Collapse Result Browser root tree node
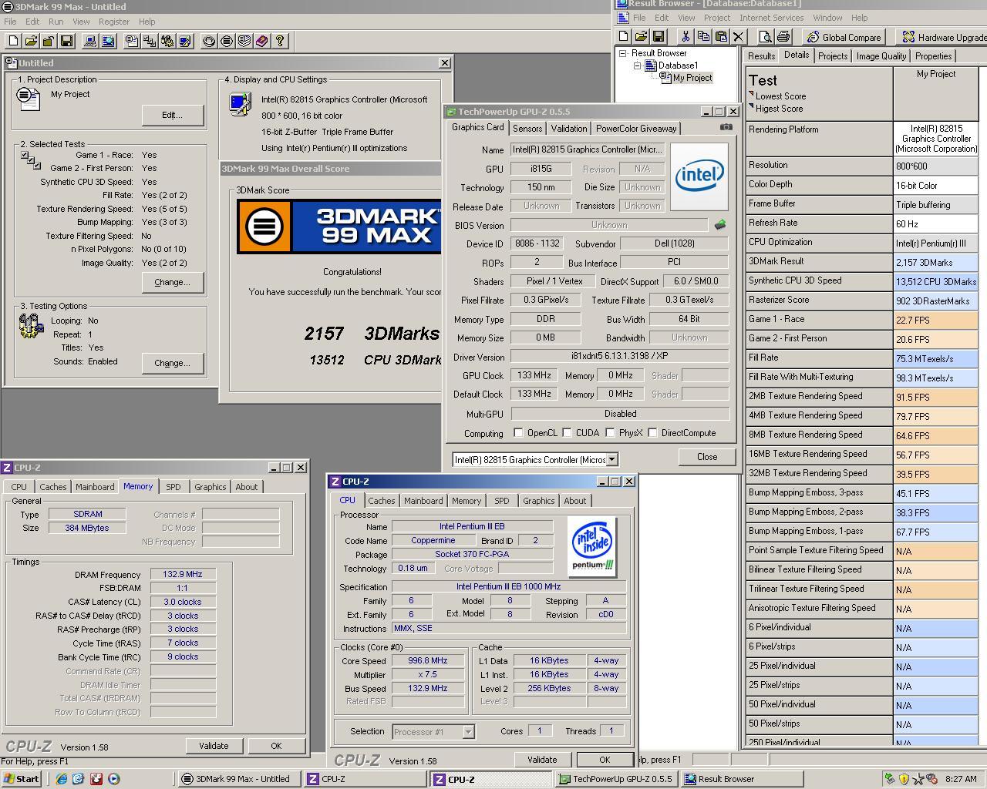Image resolution: width=987 pixels, height=789 pixels. [623, 53]
